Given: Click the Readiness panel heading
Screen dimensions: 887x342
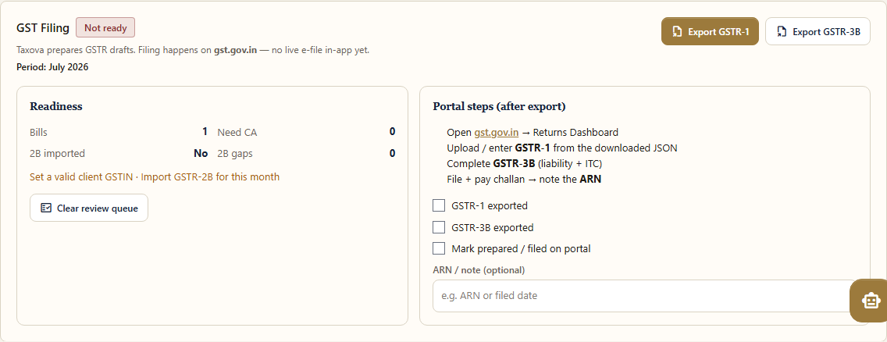Looking at the screenshot, I should (56, 106).
